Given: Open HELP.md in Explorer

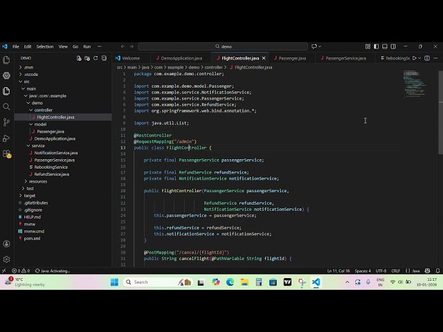Looking at the screenshot, I should pos(33,216).
